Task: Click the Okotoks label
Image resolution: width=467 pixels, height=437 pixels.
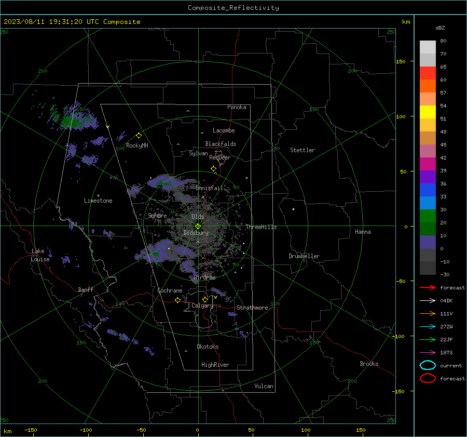Action: [x=208, y=346]
